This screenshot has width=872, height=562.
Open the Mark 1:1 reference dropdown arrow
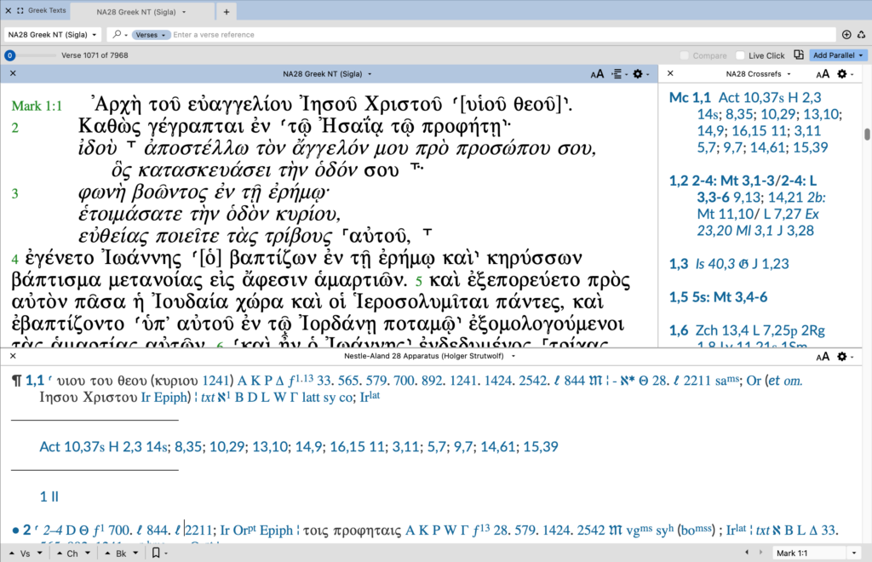[x=853, y=553]
